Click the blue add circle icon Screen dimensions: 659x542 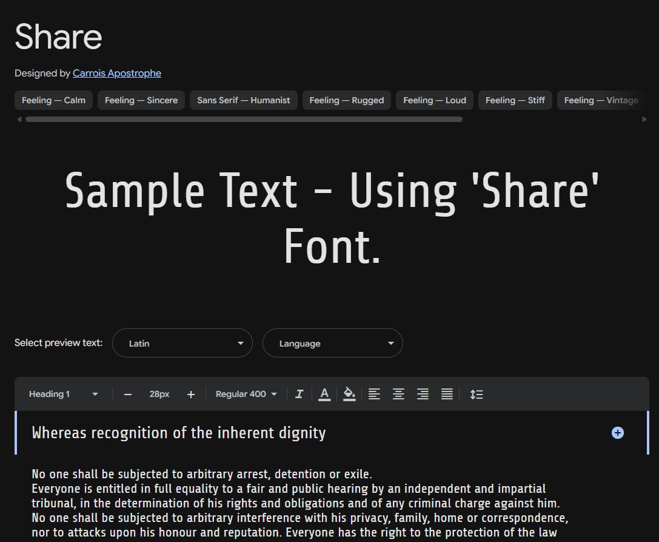click(617, 433)
